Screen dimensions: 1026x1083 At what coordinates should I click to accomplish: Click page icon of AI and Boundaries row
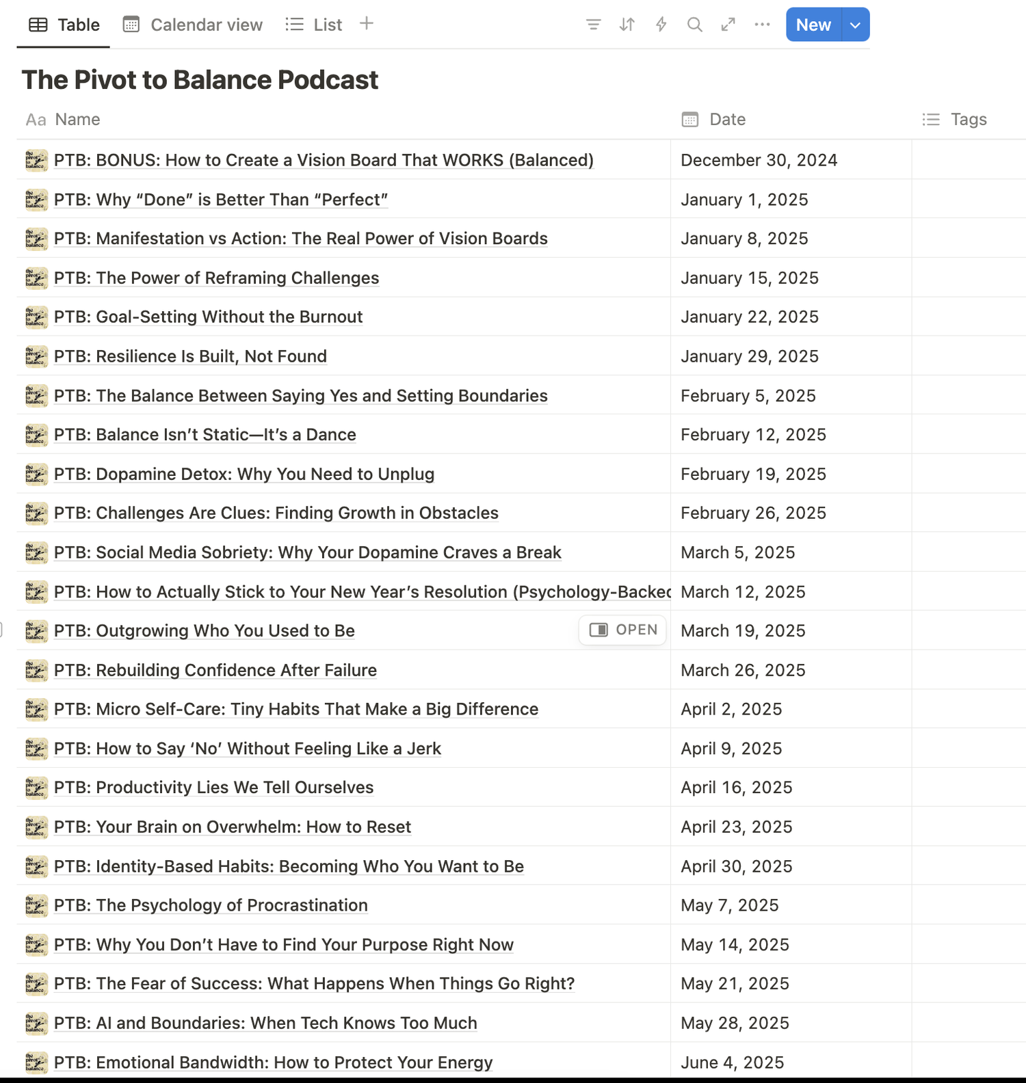point(36,1023)
